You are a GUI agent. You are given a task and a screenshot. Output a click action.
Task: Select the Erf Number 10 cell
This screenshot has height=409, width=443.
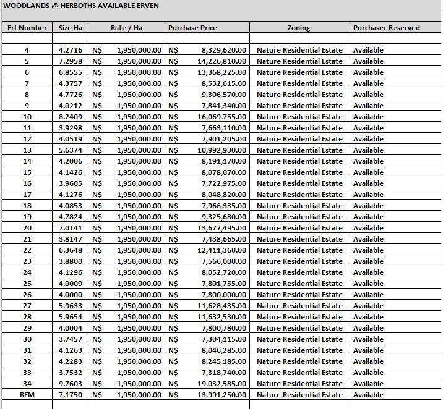click(27, 117)
